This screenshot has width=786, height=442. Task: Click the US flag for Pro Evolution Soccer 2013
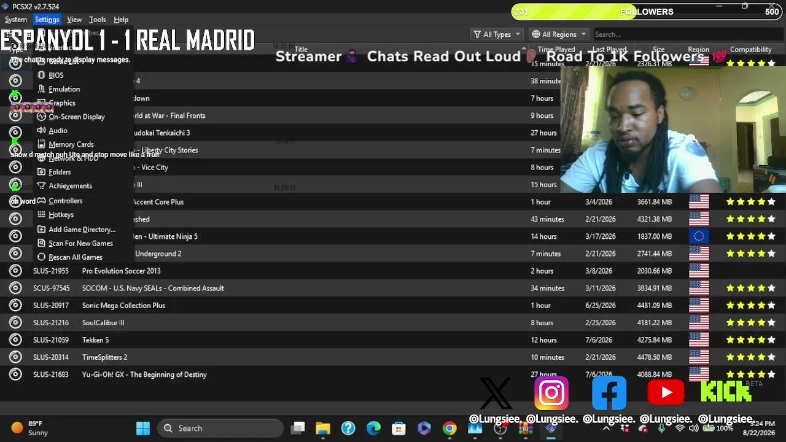pos(699,271)
